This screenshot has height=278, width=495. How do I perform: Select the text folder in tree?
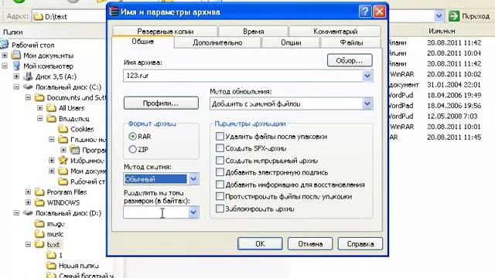[53, 244]
